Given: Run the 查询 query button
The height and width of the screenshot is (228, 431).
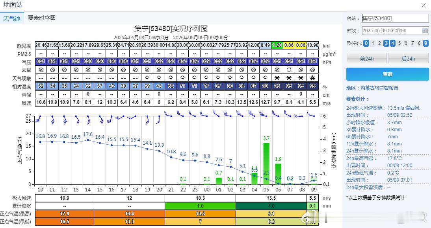Looking at the screenshot, I should tap(388, 74).
